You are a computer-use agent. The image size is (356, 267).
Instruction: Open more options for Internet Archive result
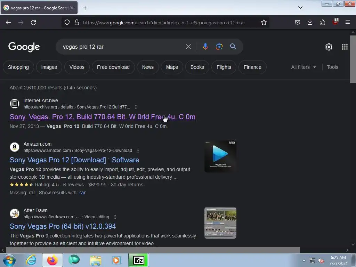point(136,107)
